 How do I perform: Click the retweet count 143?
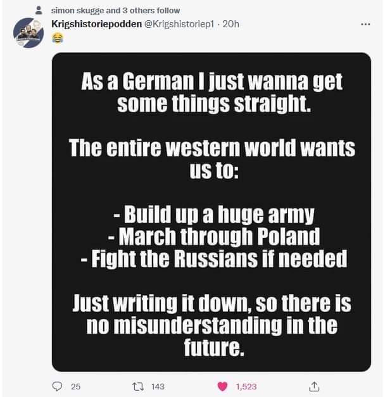pyautogui.click(x=158, y=386)
